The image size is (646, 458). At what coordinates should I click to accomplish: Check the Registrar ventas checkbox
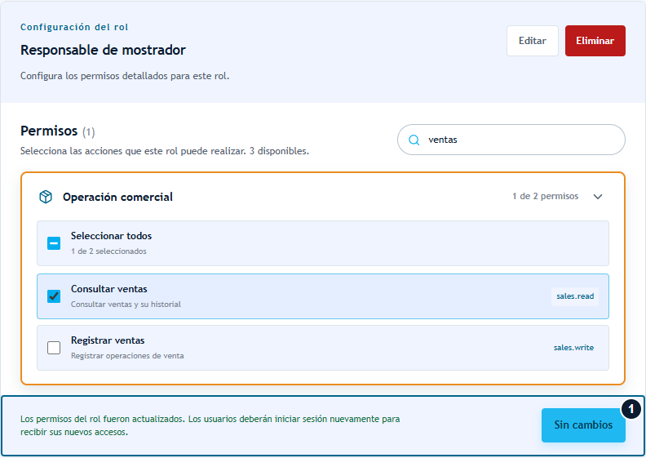[x=54, y=348]
